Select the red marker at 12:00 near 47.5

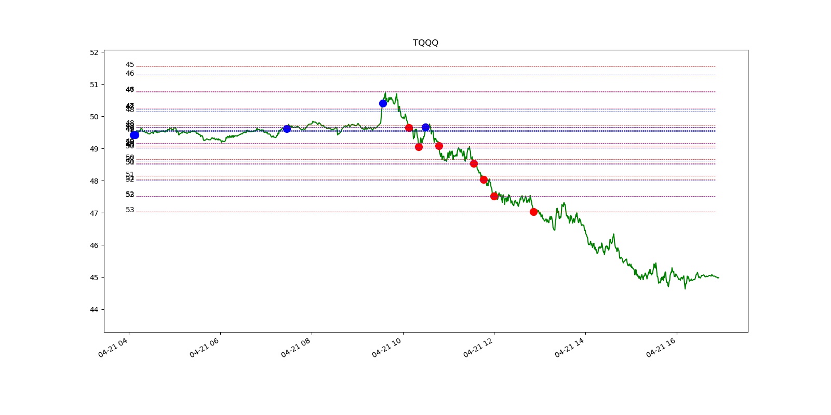click(x=494, y=196)
